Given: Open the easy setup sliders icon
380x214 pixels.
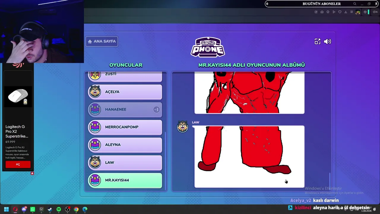Looking at the screenshot, I should tap(352, 12).
